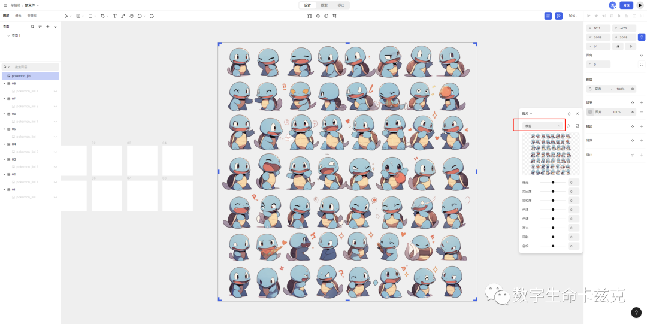647x324 pixels.
Task: Click the saturation slider handle
Action: pyautogui.click(x=553, y=201)
